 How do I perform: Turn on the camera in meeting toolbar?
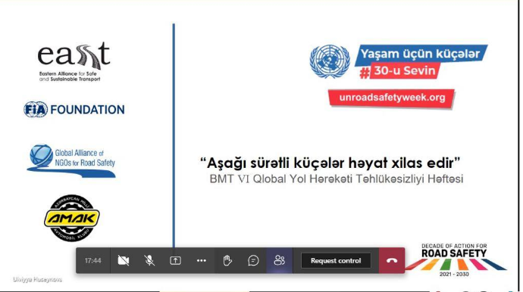[x=124, y=261]
